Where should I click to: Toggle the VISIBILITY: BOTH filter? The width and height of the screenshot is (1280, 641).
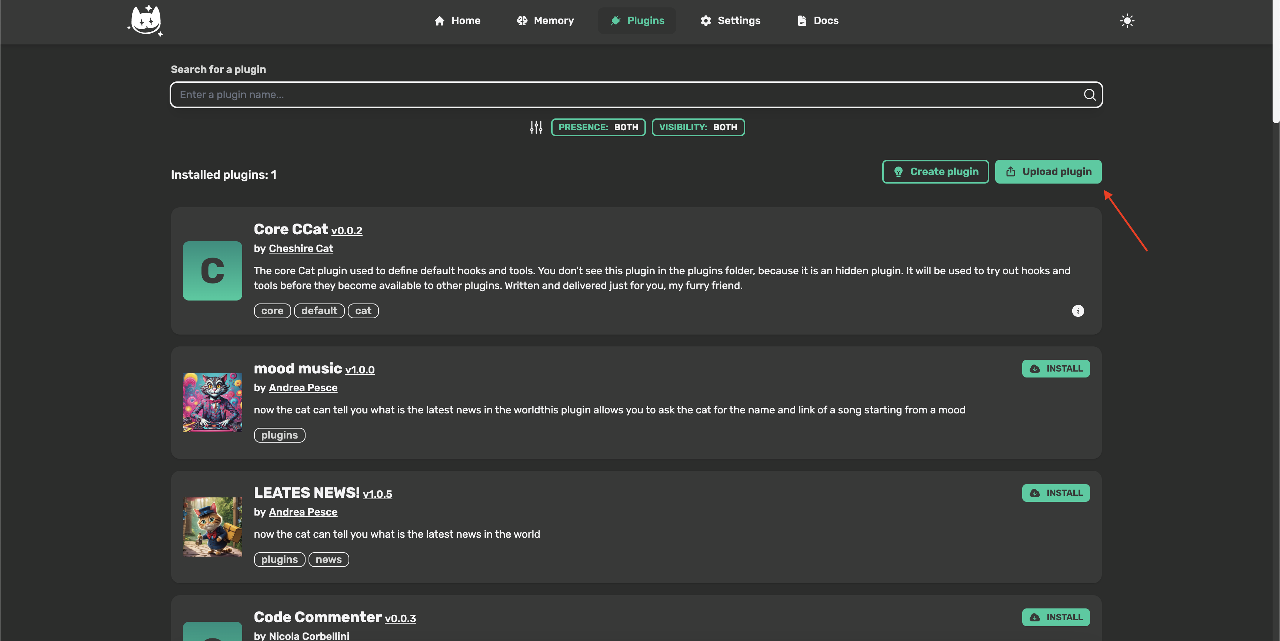(698, 128)
